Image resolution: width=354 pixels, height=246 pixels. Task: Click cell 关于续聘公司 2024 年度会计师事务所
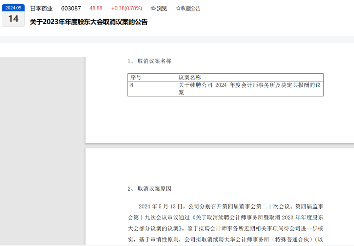pos(249,89)
